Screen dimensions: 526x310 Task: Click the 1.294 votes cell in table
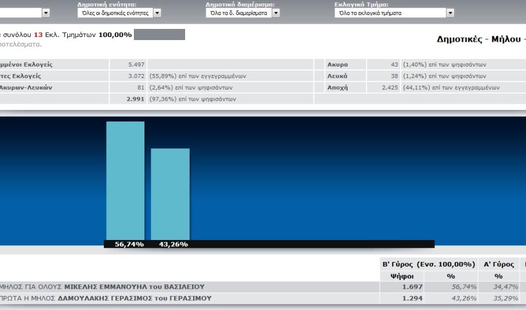(x=412, y=298)
